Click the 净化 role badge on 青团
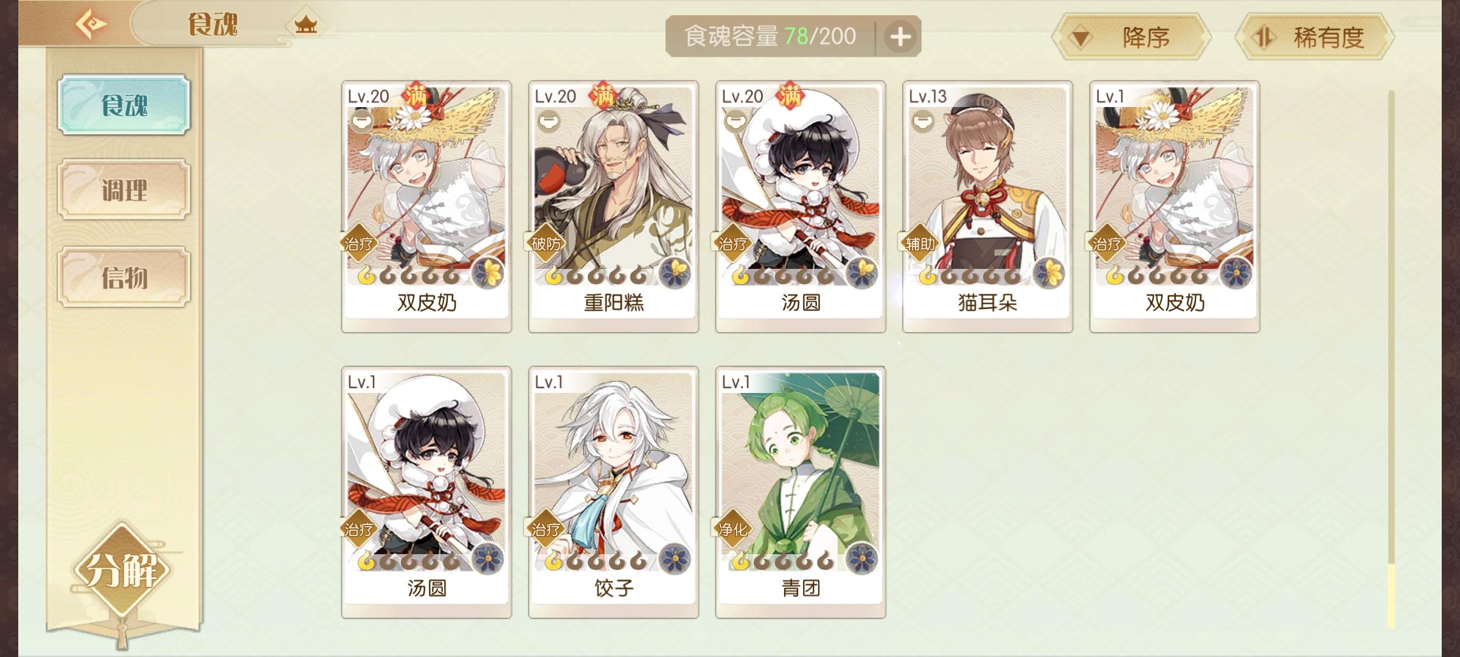The height and width of the screenshot is (657, 1460). 732,529
